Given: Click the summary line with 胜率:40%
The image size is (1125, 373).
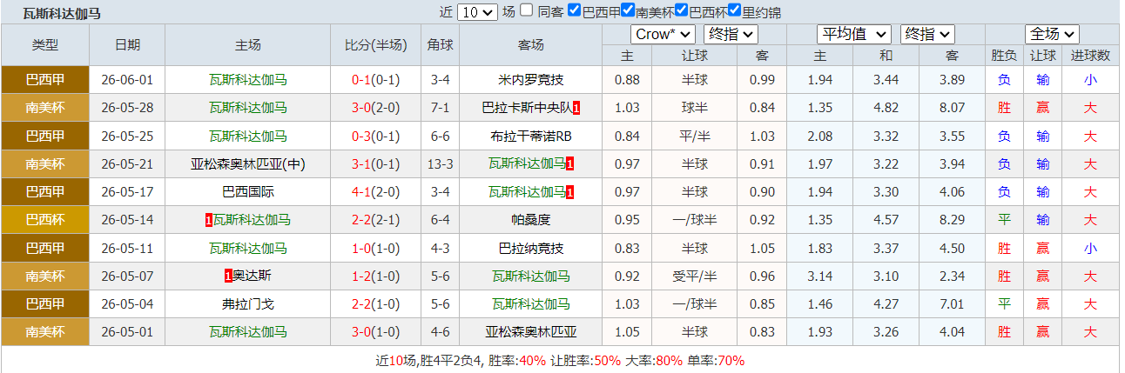Looking at the screenshot, I should pos(560,360).
